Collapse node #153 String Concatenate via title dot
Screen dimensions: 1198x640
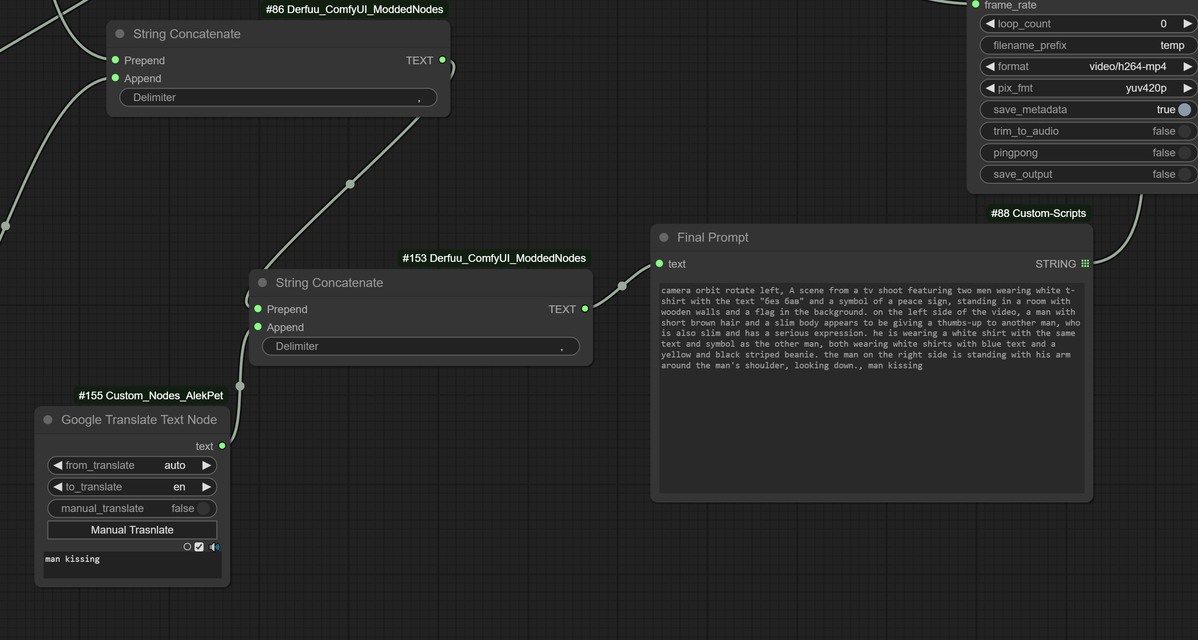tap(262, 283)
